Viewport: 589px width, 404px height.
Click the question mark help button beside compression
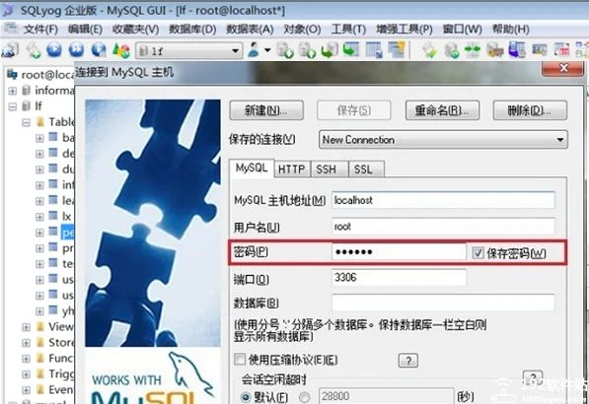coord(407,361)
